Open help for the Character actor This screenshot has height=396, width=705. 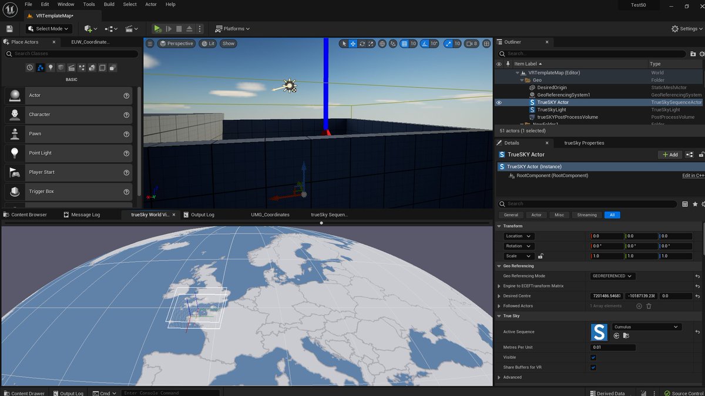point(126,115)
